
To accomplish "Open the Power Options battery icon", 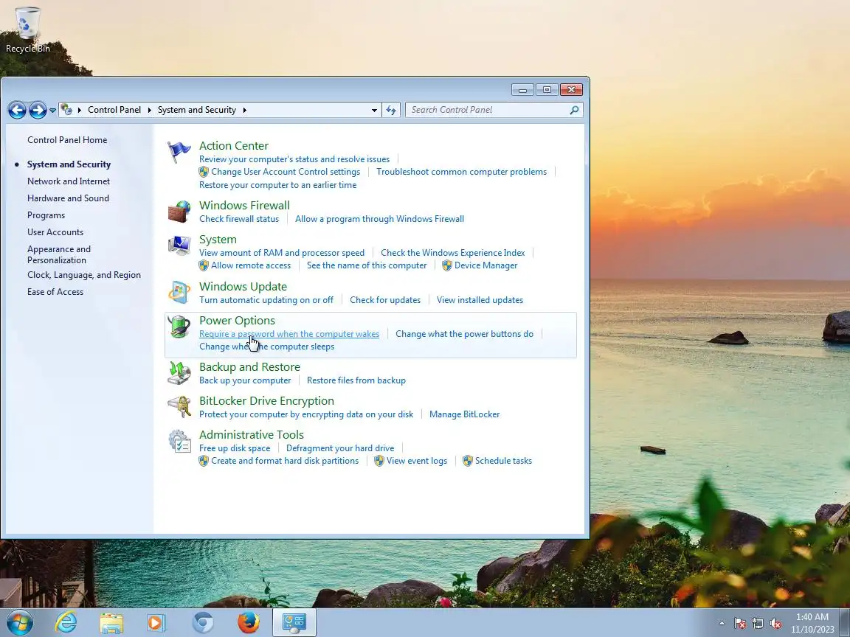I will [179, 327].
